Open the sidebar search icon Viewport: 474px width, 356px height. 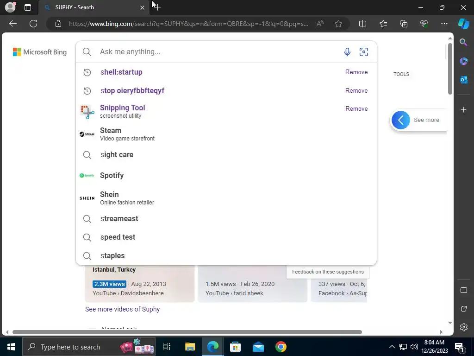click(x=463, y=42)
